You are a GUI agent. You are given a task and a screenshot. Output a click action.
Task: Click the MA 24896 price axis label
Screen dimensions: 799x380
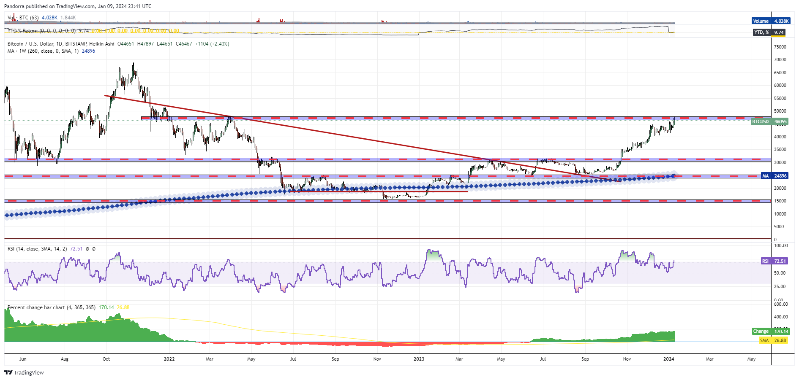(x=774, y=176)
